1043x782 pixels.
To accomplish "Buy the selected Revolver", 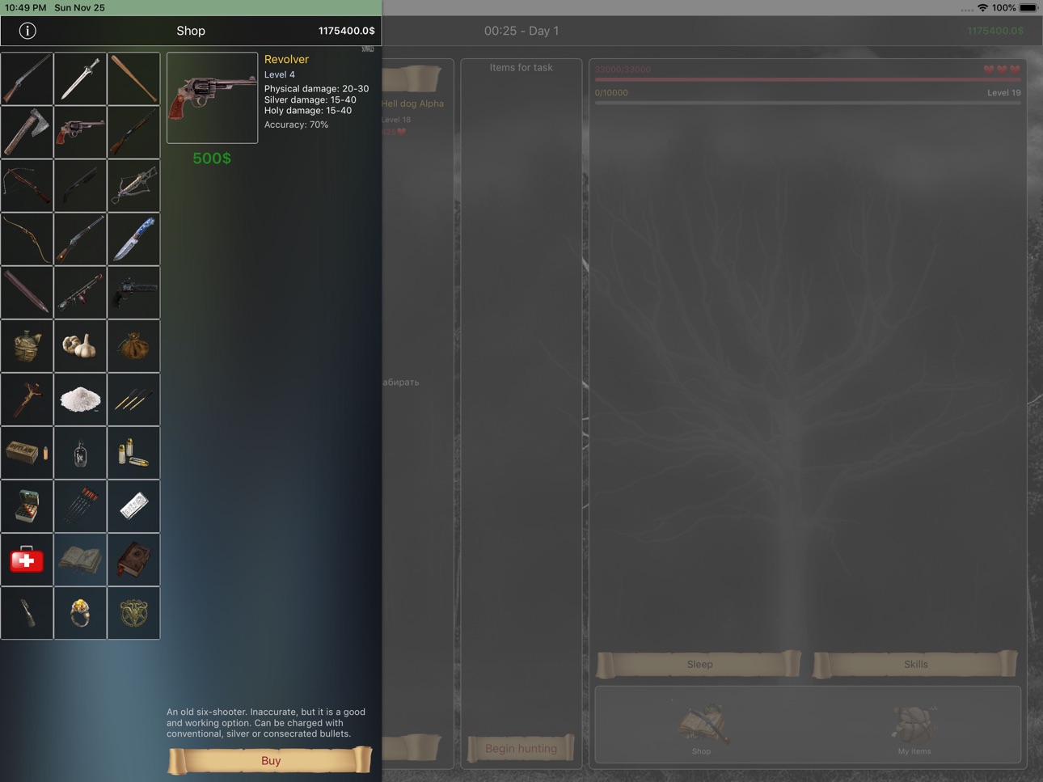I will [270, 760].
